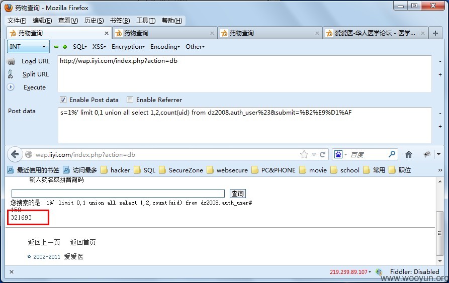Viewport: 449px width, 283px height.
Task: Open the 职位 bookmarks folder
Action: (400, 170)
